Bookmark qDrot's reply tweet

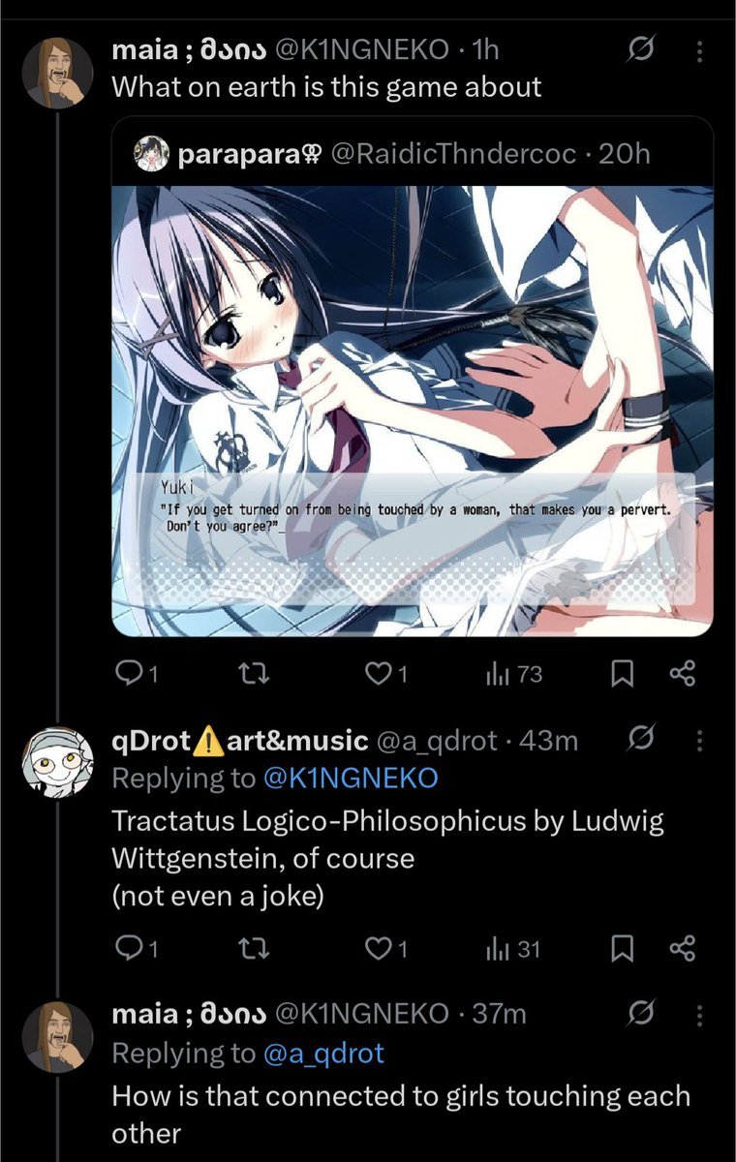pyautogui.click(x=621, y=949)
